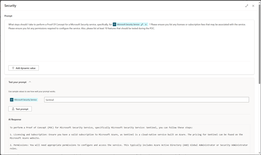Viewport: 261px width, 155px height.
Task: Click the empty area of the prompt editor
Action: tap(128, 45)
